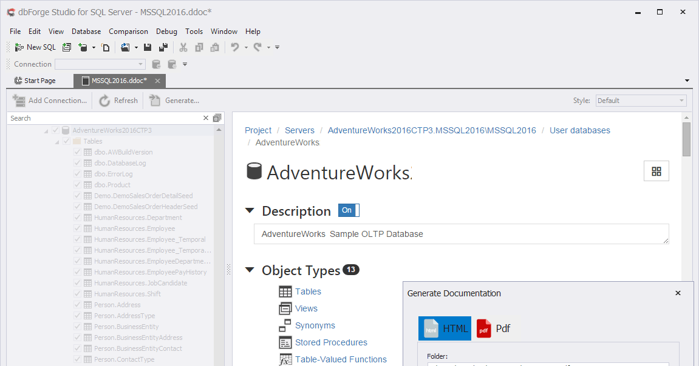Click the Generate documentation icon
This screenshot has width=699, height=366.
click(x=154, y=100)
